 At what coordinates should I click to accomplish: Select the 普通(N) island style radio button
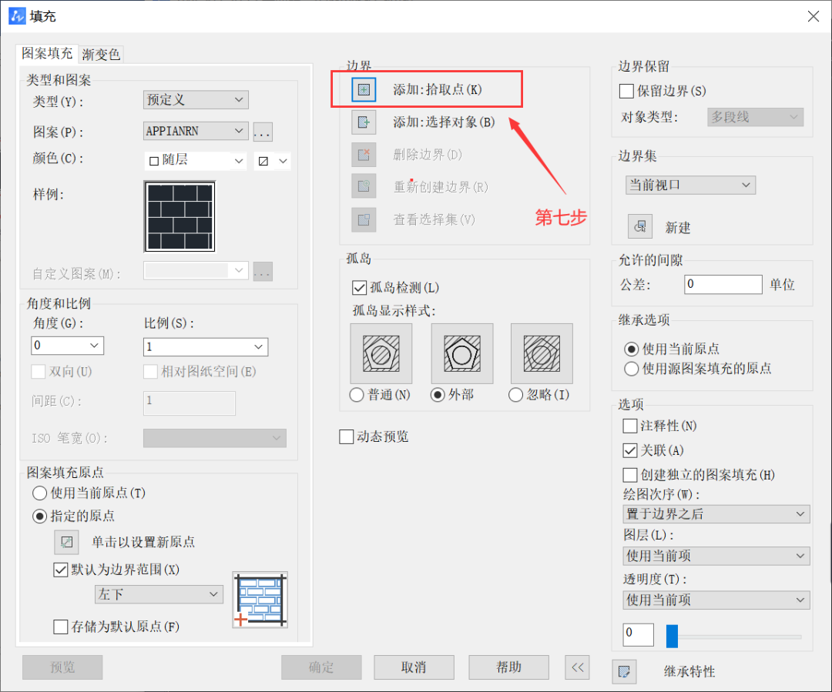(356, 394)
